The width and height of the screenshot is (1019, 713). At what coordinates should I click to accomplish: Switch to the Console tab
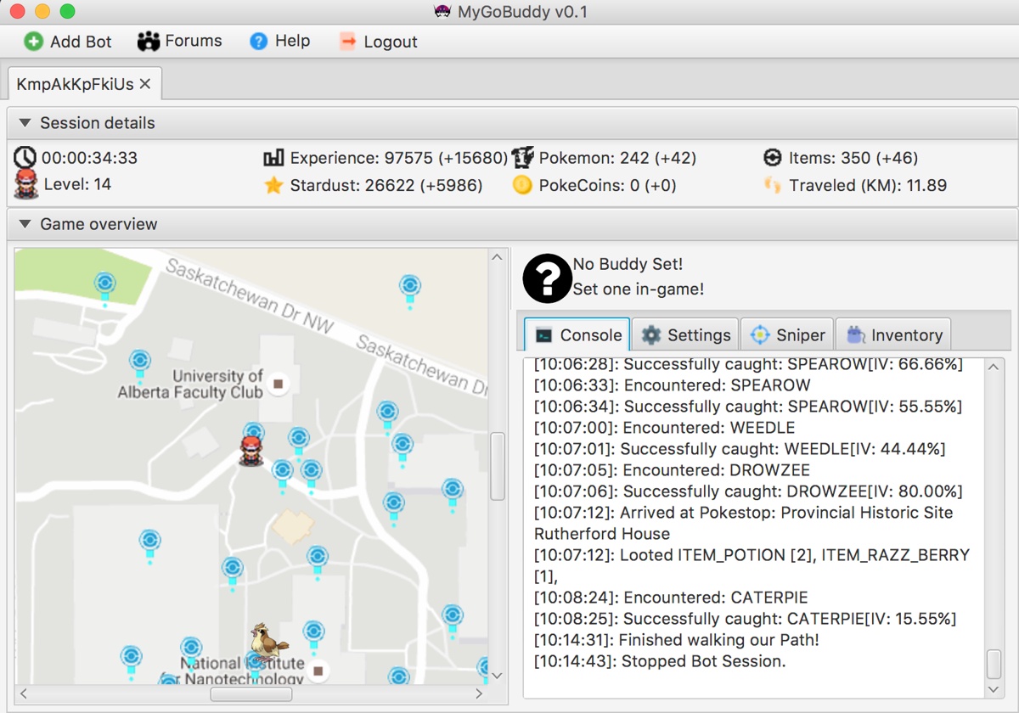click(577, 334)
